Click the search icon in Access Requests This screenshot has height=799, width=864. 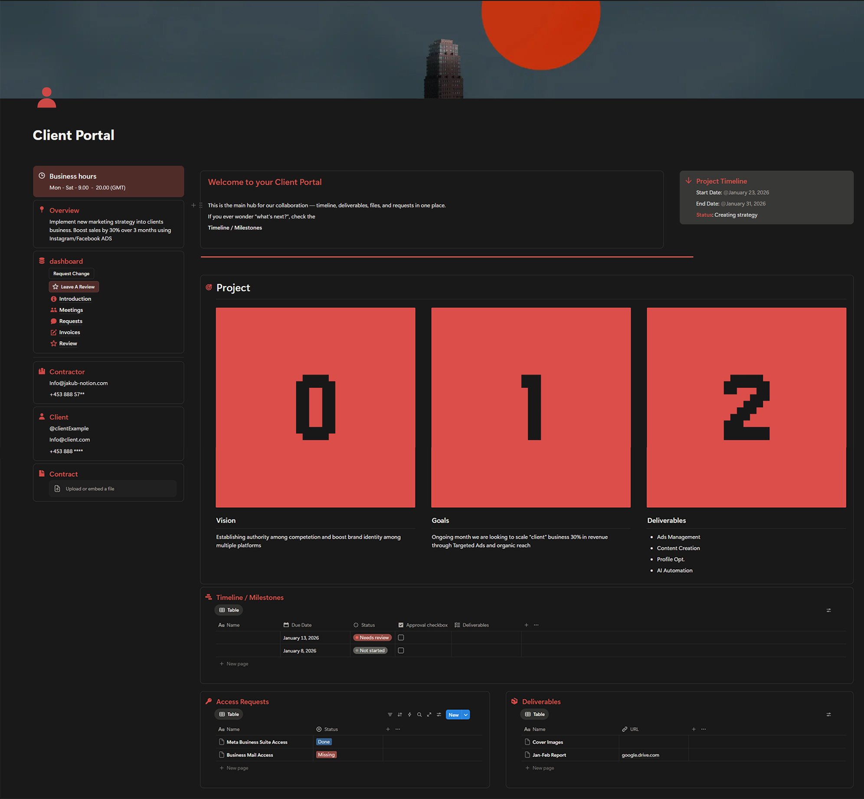click(x=419, y=715)
